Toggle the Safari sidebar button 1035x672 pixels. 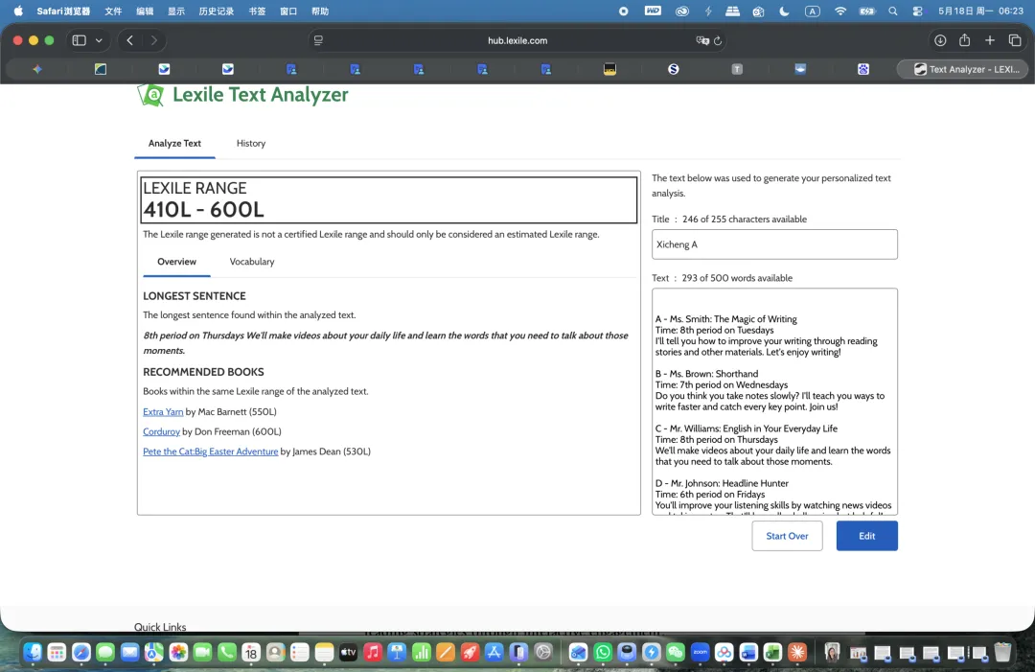coord(79,40)
